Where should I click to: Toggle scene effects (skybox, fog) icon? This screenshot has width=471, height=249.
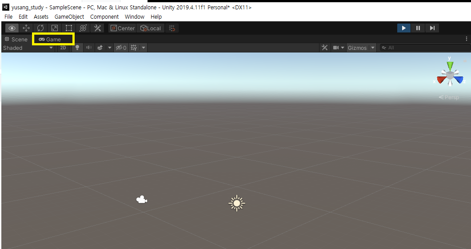click(x=100, y=48)
